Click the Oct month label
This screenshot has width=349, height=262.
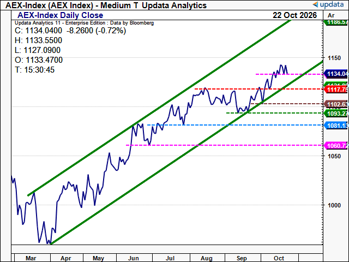pos(279,258)
